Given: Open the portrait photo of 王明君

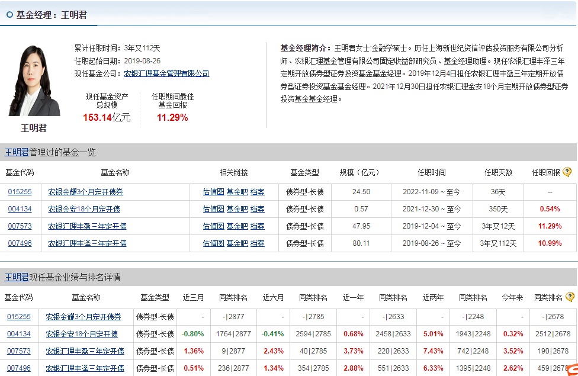Looking at the screenshot, I should click(x=34, y=81).
